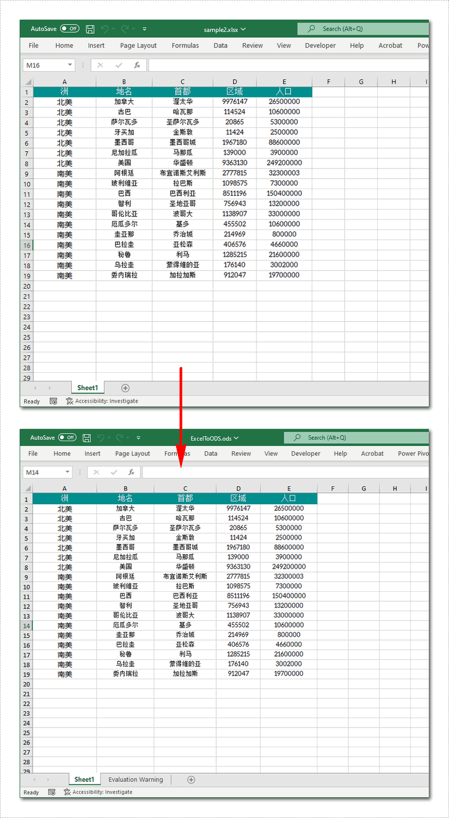Screen dimensions: 449x818
Task: Open Help tab in sample2.xlsx window
Action: click(357, 45)
